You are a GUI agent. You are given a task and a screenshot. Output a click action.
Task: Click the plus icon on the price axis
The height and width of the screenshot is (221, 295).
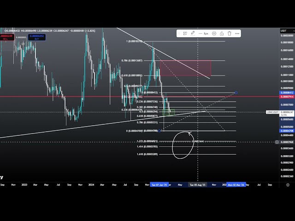click(277, 142)
